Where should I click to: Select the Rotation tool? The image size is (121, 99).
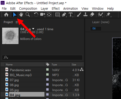pos(36,15)
